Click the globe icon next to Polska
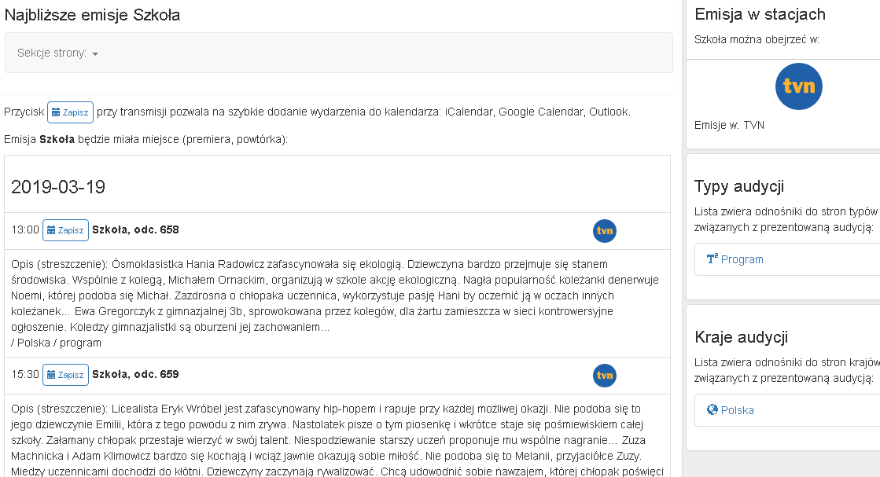The image size is (880, 477). (x=712, y=409)
